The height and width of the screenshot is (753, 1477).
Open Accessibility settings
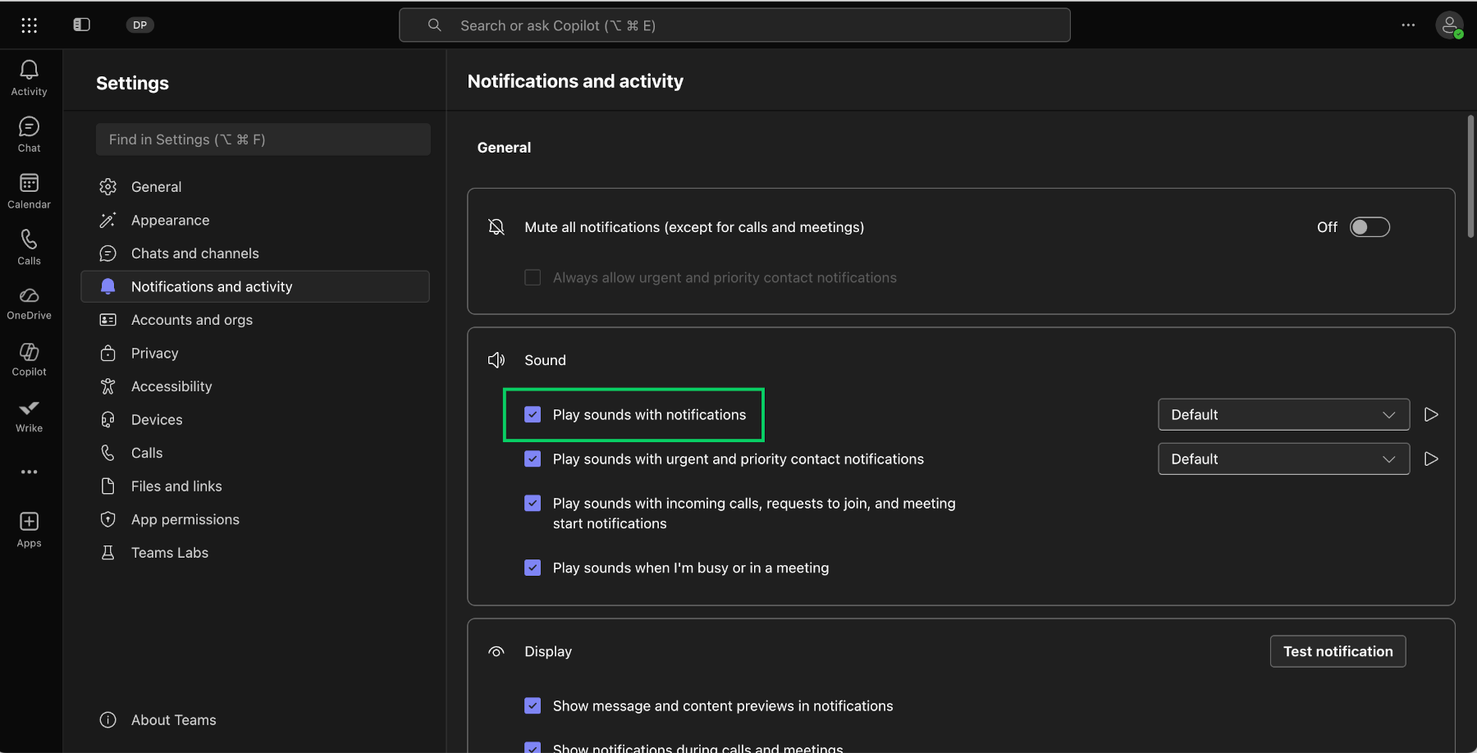(255, 386)
